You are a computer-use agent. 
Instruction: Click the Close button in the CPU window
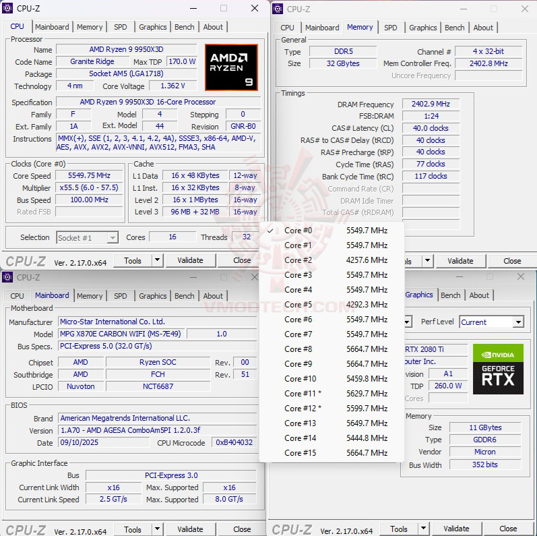pos(242,260)
